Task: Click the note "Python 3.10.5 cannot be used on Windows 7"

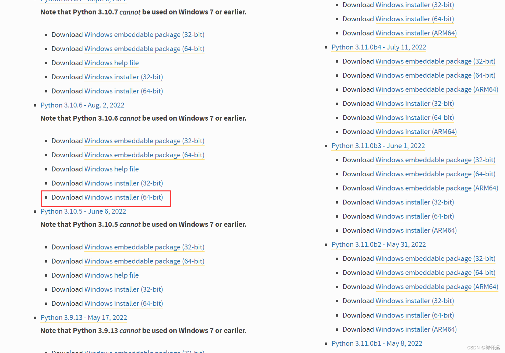Action: coord(143,225)
